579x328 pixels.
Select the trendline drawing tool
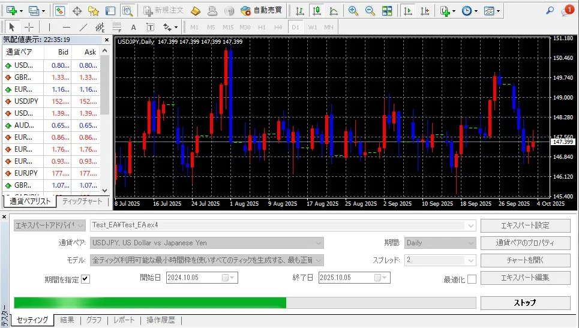pos(83,27)
